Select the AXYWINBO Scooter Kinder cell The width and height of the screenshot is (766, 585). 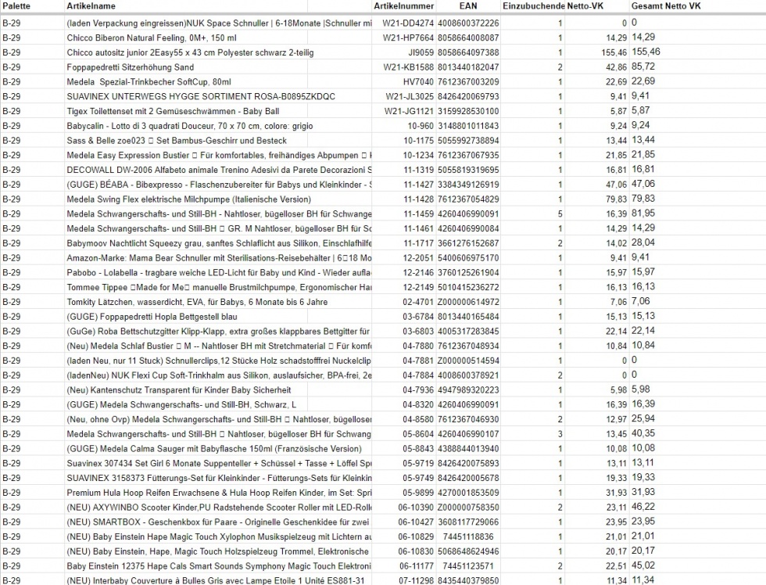coord(219,507)
